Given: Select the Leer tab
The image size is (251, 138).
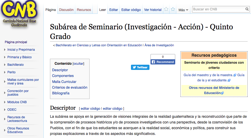Looking at the screenshot, I should (x=102, y=10).
